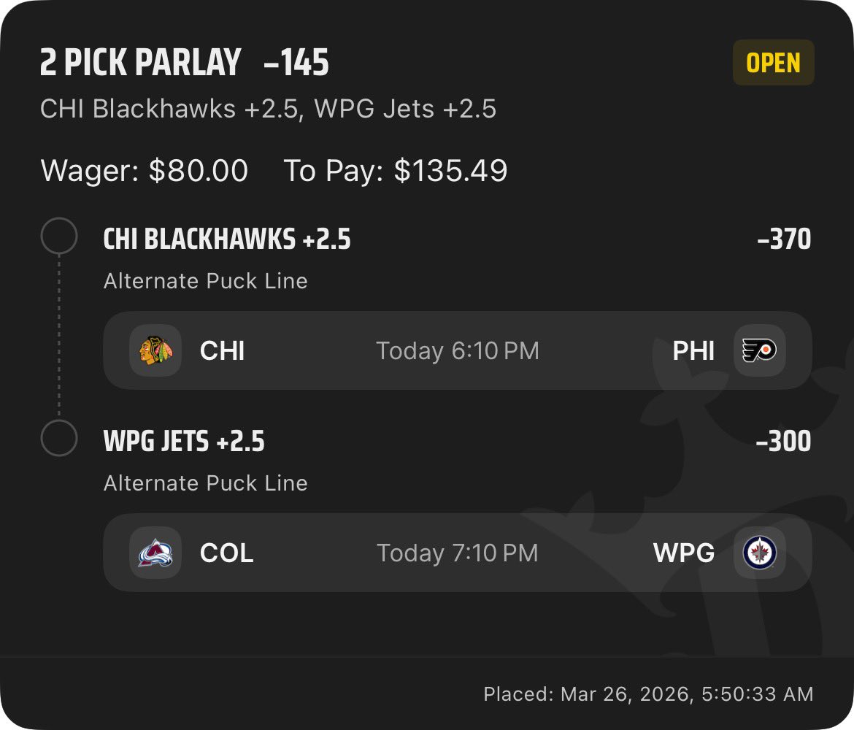Click the yellow OPEN status badge
Screen dimensions: 854x730
tap(773, 64)
